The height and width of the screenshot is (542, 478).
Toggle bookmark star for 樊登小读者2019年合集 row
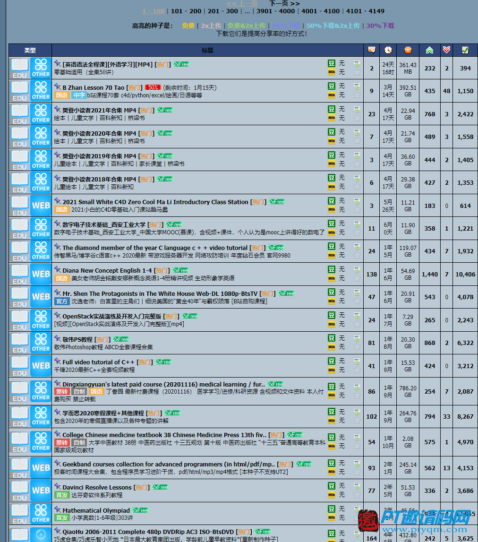(x=357, y=164)
